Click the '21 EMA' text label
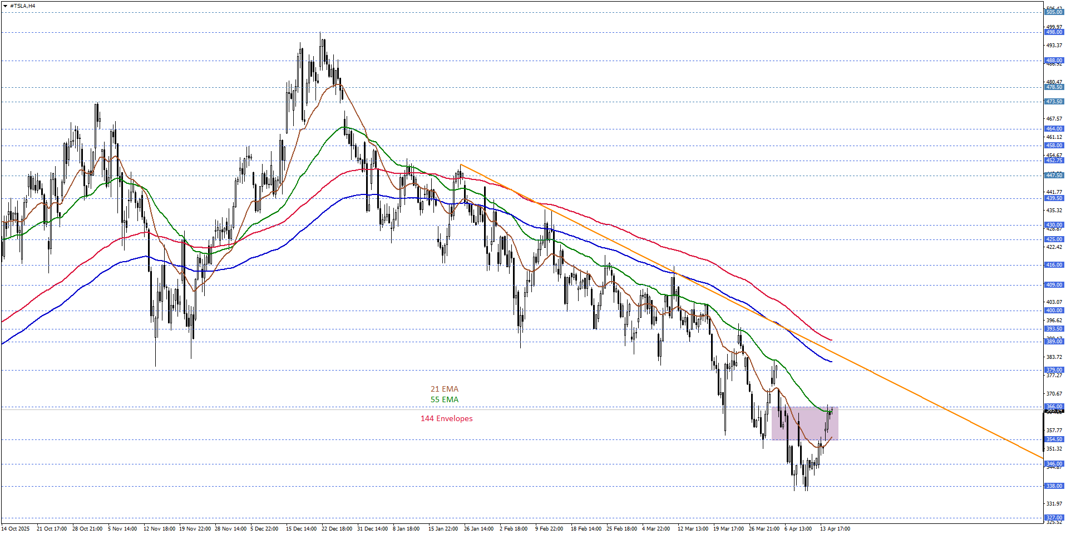This screenshot has width=1066, height=535. [x=444, y=389]
